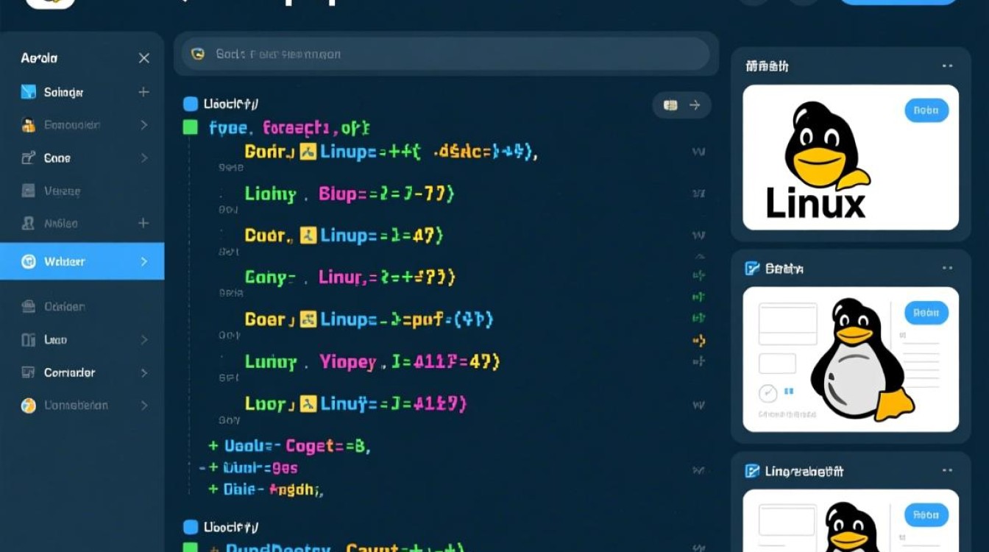Toggle the green square beside the first "fyoe" code line
The height and width of the screenshot is (552, 989).
click(191, 128)
